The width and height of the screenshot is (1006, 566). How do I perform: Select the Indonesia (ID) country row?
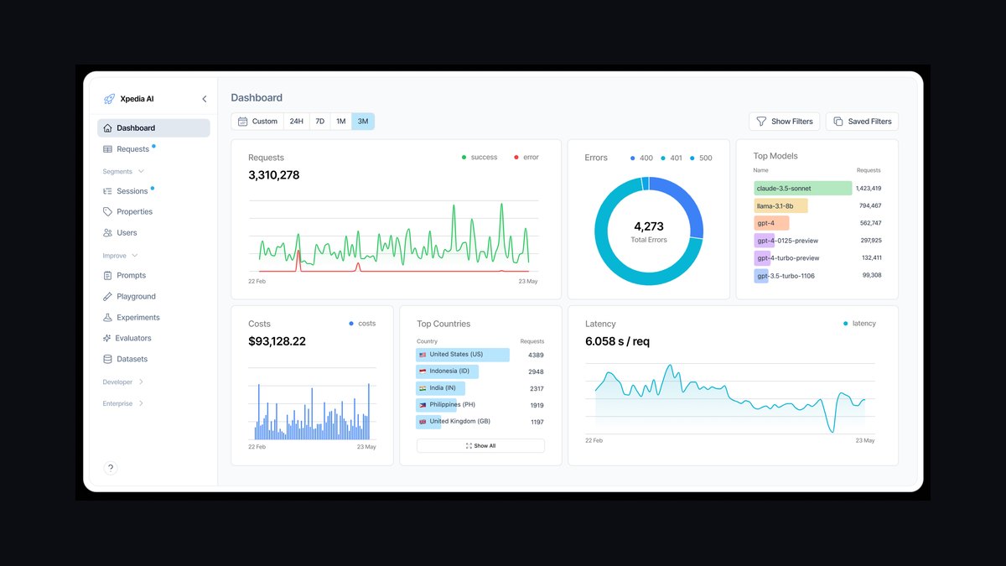point(480,371)
